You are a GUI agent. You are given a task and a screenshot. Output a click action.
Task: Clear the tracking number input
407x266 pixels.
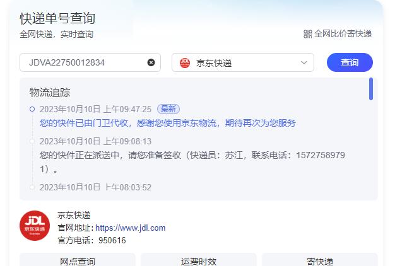151,62
